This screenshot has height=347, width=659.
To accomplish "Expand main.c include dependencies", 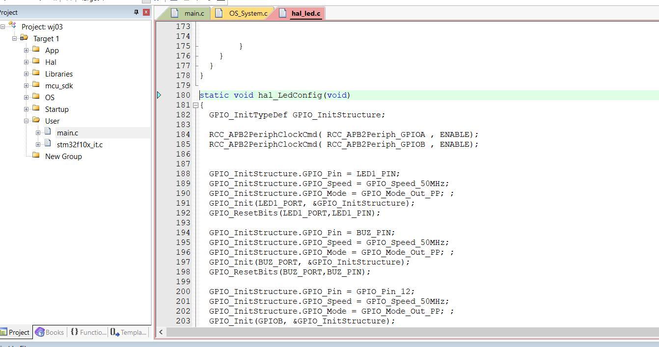I will pyautogui.click(x=38, y=133).
